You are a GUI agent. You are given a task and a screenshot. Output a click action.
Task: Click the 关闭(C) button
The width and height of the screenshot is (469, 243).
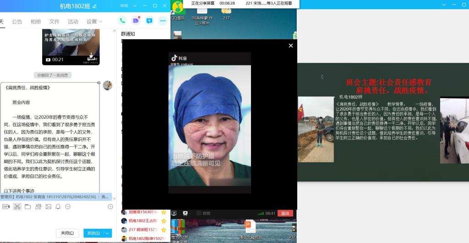[x=67, y=233]
